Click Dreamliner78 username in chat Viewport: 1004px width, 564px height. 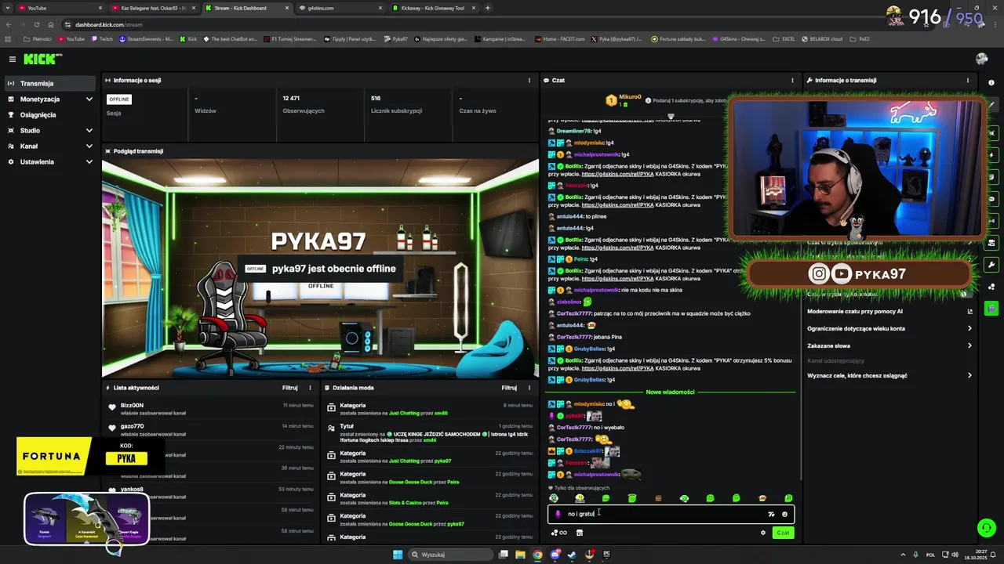(x=574, y=131)
